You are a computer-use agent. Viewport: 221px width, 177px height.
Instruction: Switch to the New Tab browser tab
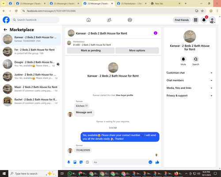[166, 4]
